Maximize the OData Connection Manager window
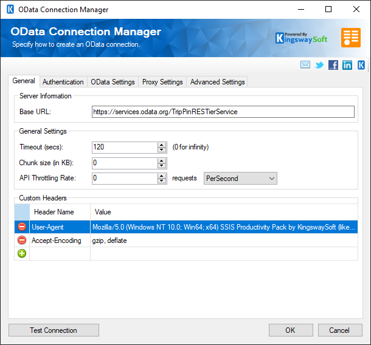Screen dimensions: 371x345 tap(328, 10)
